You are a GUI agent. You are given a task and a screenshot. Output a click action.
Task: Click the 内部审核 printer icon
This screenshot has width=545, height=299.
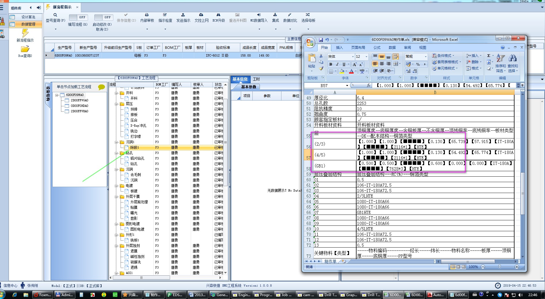click(147, 15)
